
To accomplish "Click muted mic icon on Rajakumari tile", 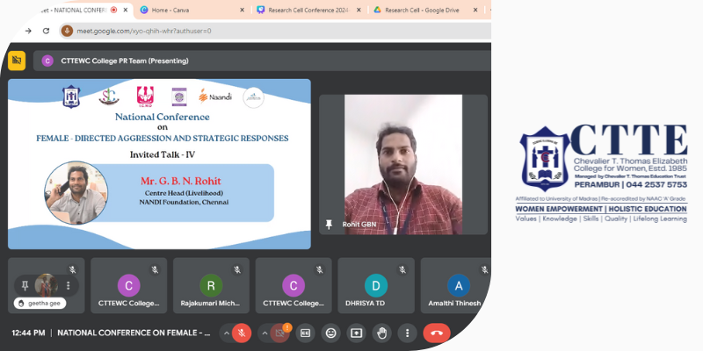I will (237, 269).
